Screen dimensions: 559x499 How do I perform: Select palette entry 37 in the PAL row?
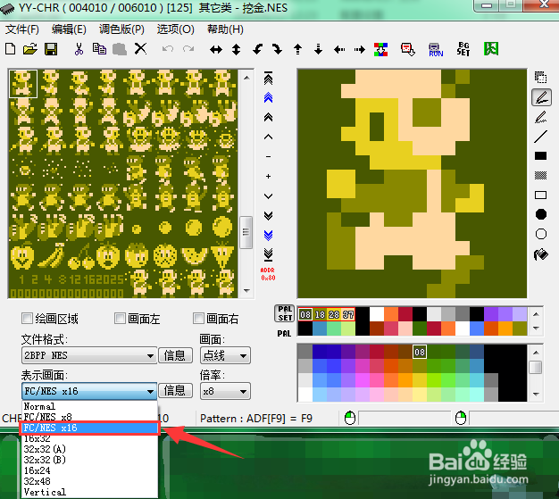tap(348, 314)
